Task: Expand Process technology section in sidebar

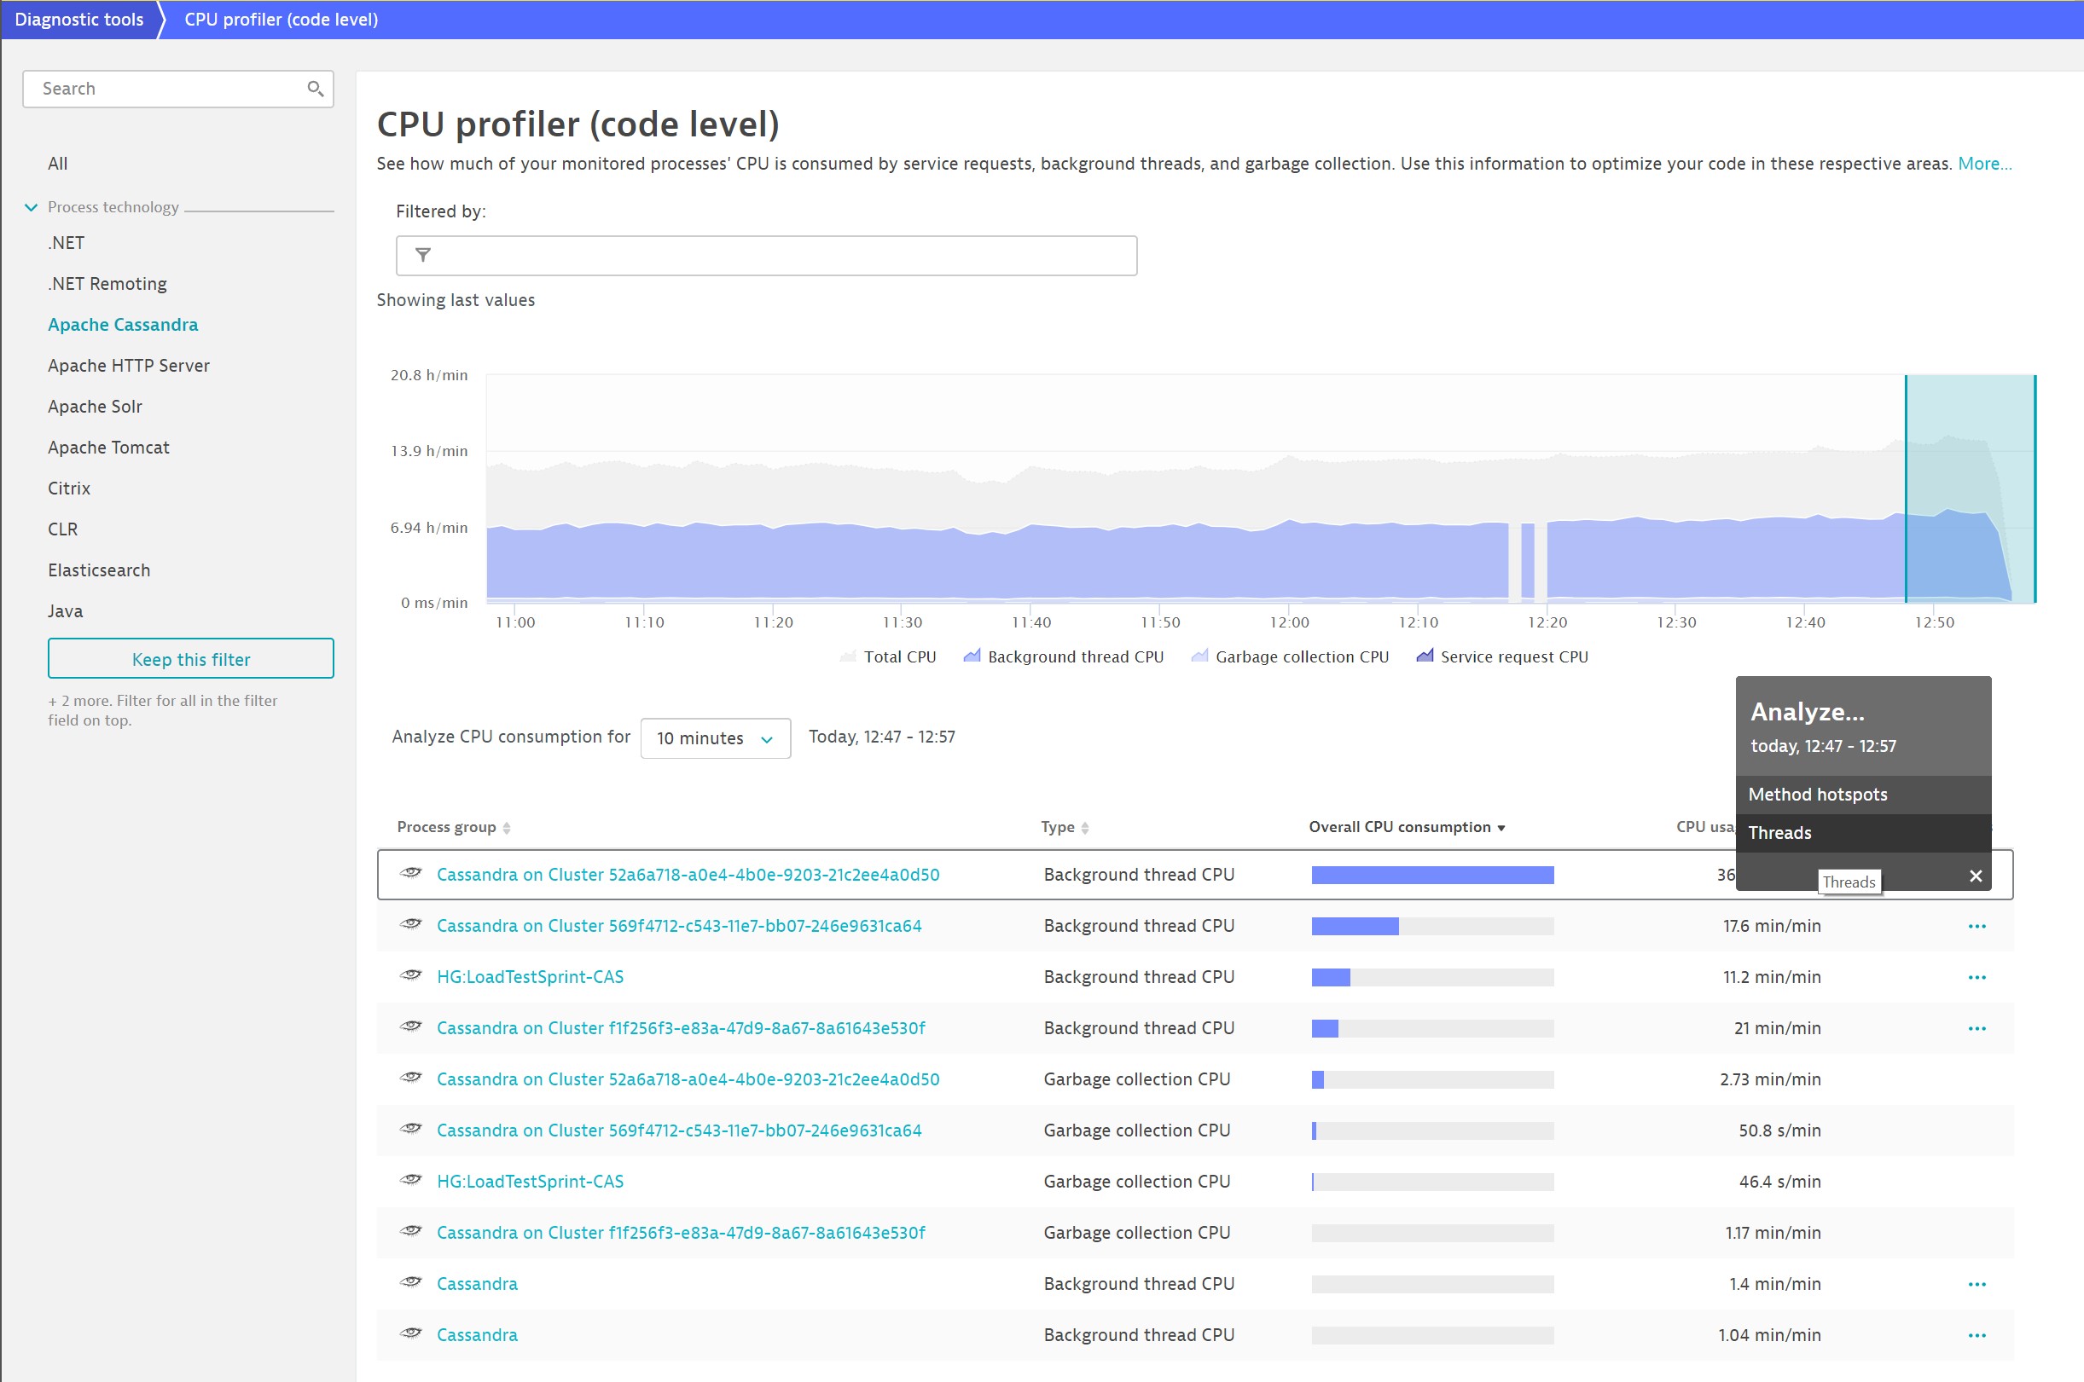Action: pos(32,205)
